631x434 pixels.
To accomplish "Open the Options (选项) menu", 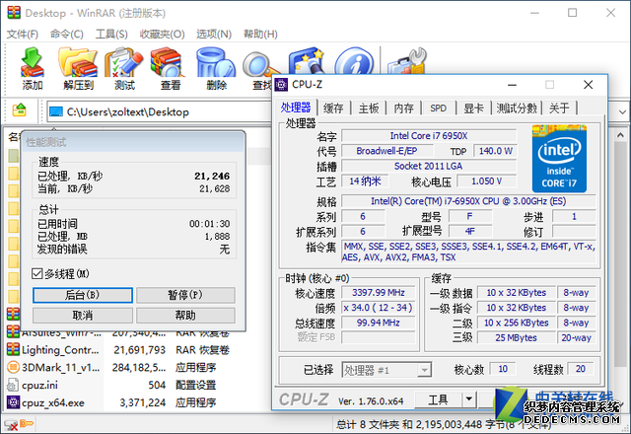I will (214, 34).
